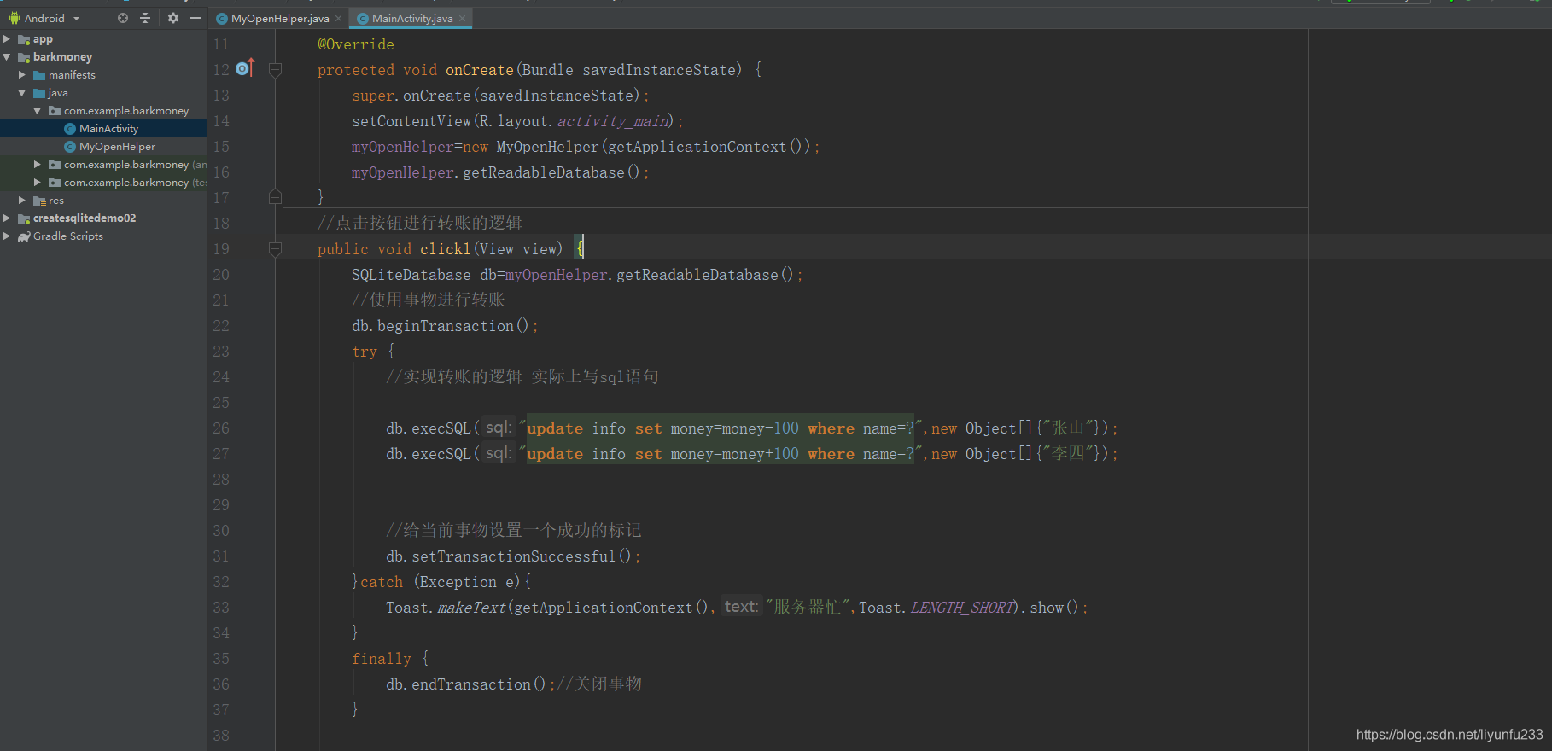Select the app module folder icon
The width and height of the screenshot is (1552, 751).
[24, 40]
